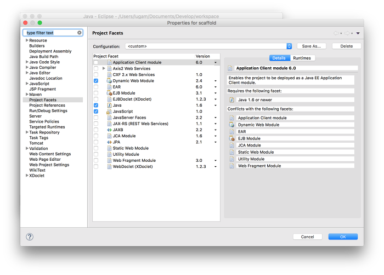Click the Java facet icon in list
The height and width of the screenshot is (275, 384).
coord(110,105)
